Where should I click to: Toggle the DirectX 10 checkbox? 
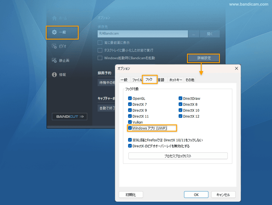(x=180, y=110)
